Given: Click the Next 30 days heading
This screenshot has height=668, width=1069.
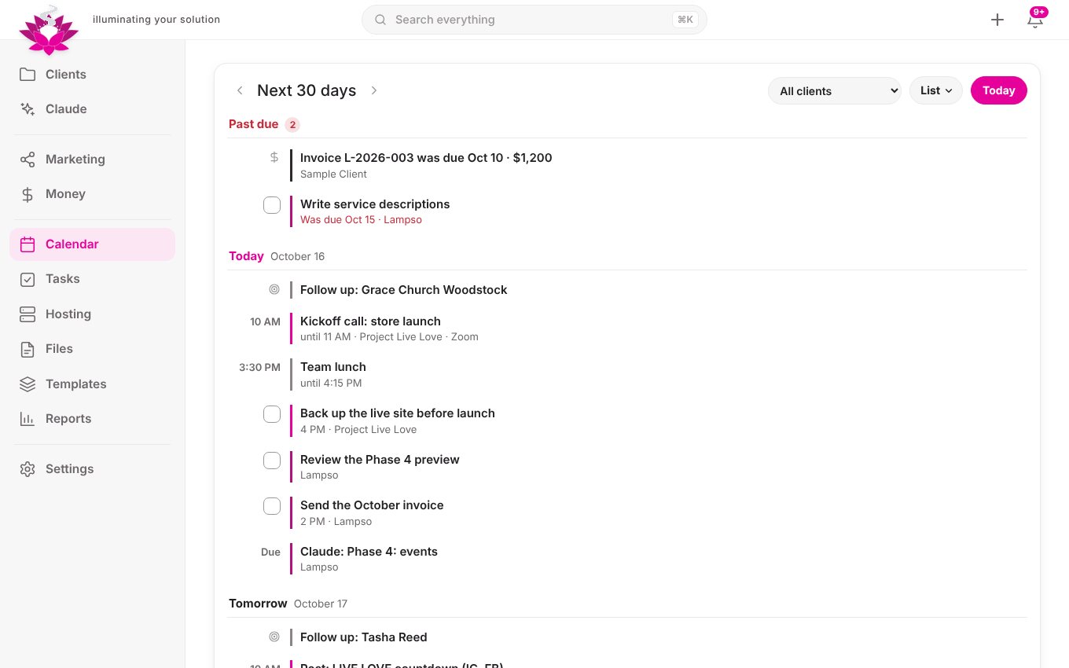Looking at the screenshot, I should click(307, 90).
